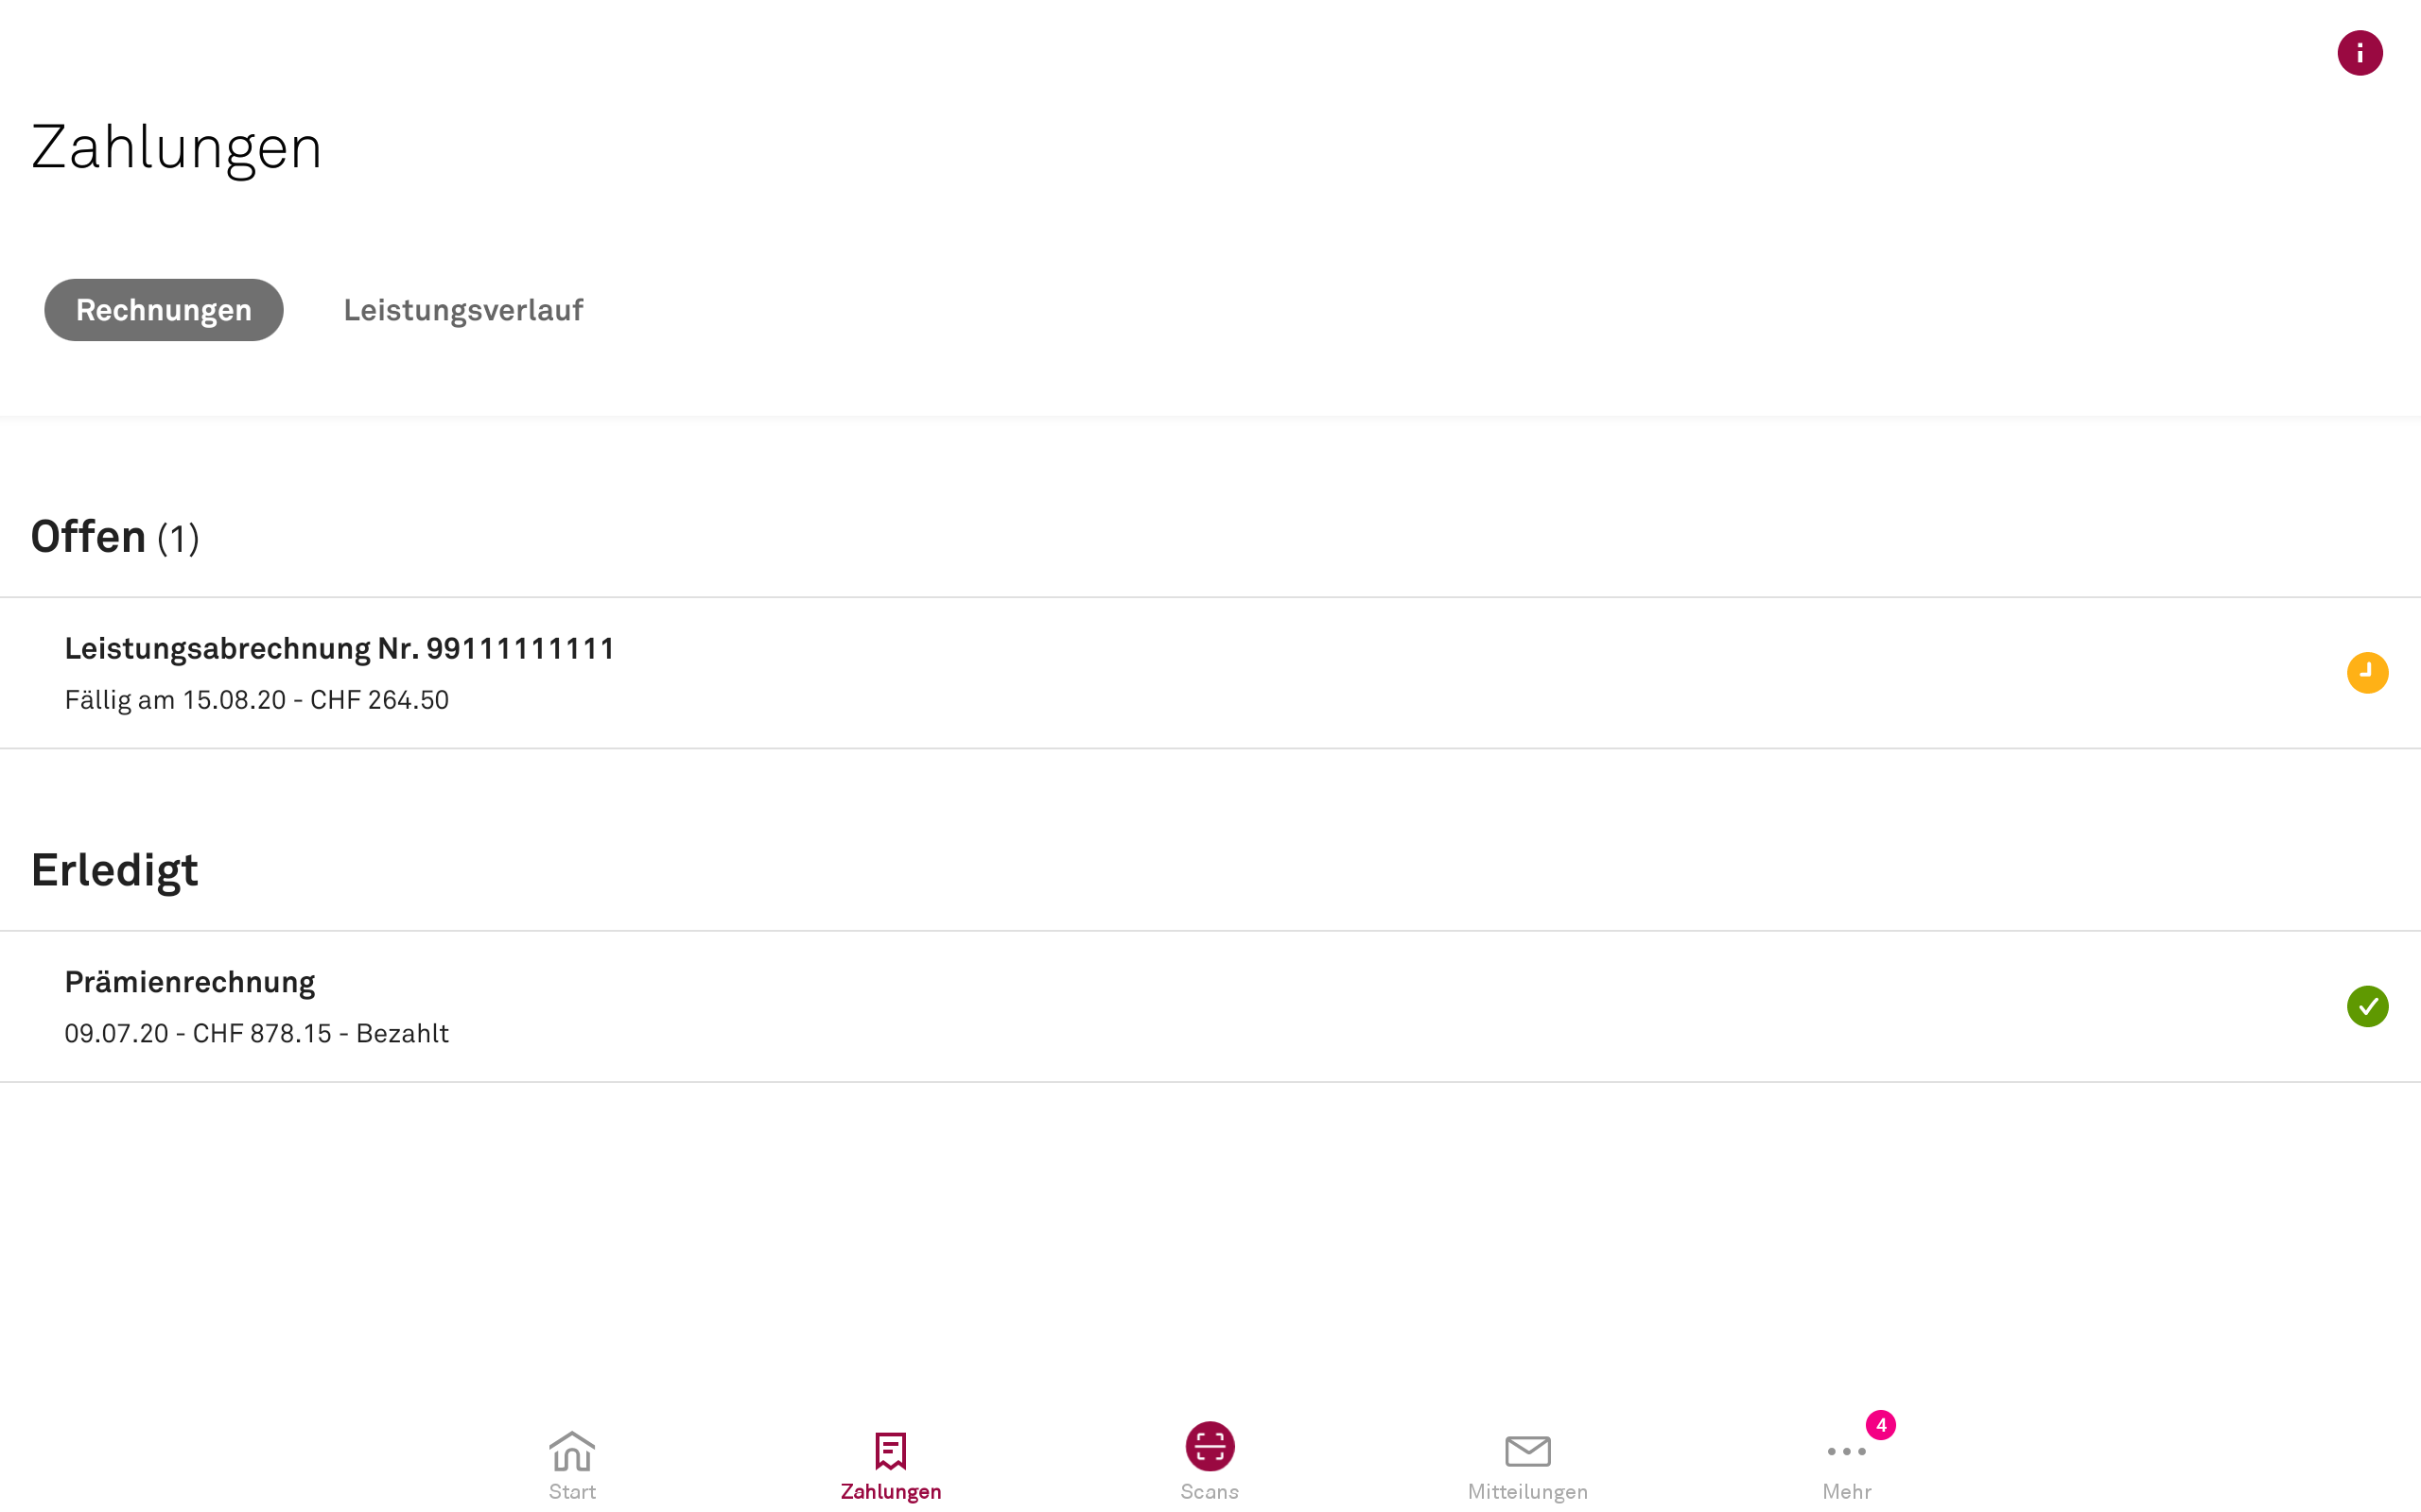2421x1512 pixels.
Task: Tap the Zahlungen page title
Action: (177, 148)
